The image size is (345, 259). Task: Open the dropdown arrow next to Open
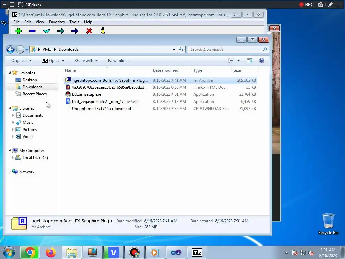pos(63,61)
